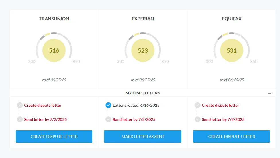Click Experian gauge 850 maximum label
The height and width of the screenshot is (158, 280).
(165, 62)
